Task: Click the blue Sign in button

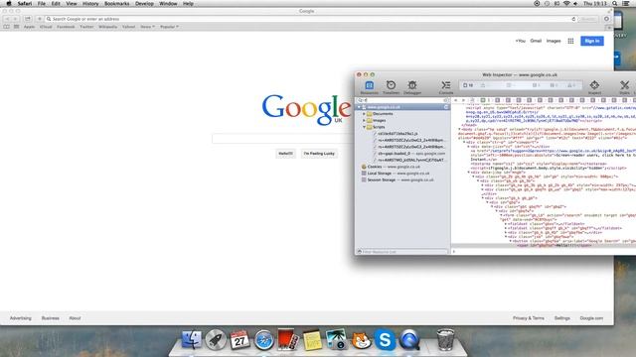Action: pos(592,41)
